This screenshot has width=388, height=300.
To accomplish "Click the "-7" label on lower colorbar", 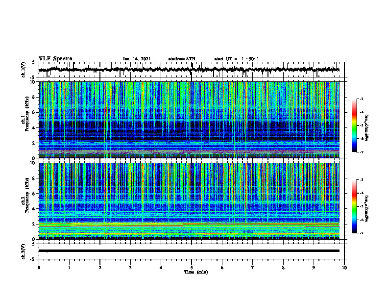I will point(361,233).
